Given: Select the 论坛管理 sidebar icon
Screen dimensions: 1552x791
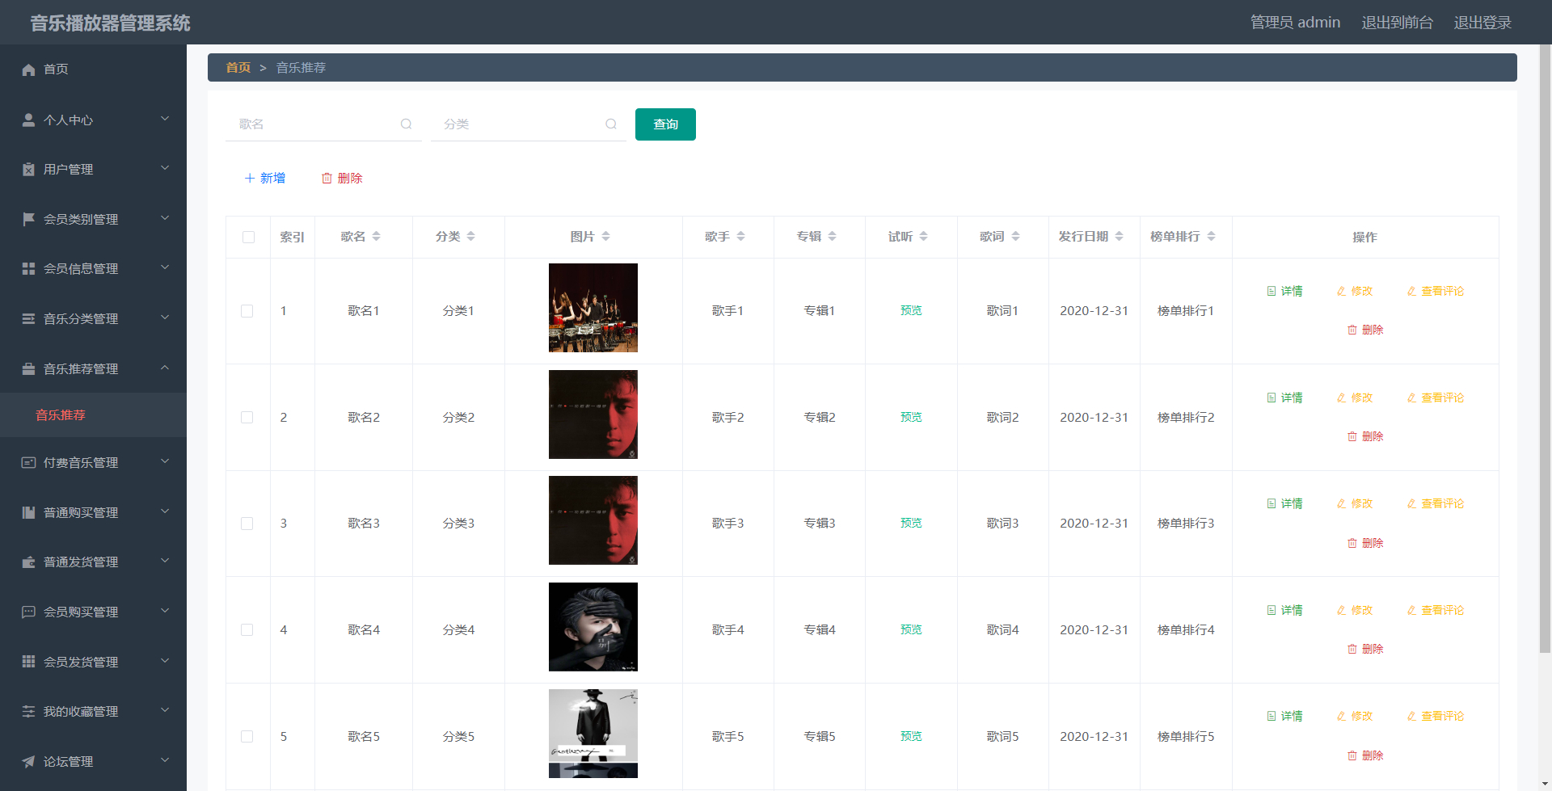Looking at the screenshot, I should (x=28, y=761).
